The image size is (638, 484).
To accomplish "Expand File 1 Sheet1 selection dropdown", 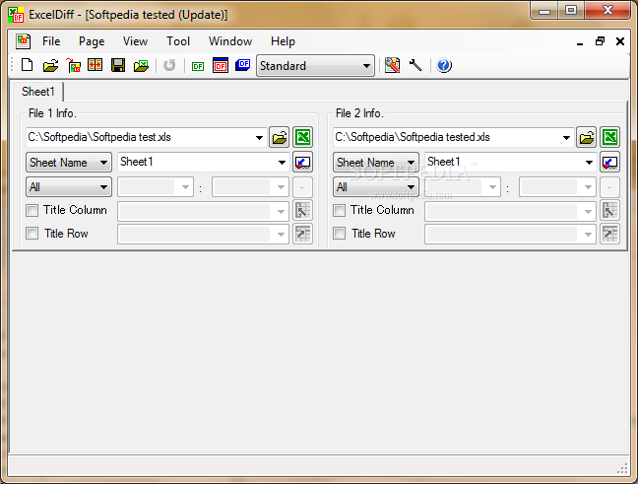I will (282, 163).
